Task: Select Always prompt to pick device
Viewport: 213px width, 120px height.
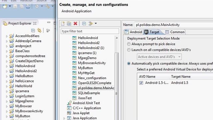Action: click(129, 44)
